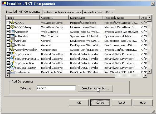Click the ADODC component gear icon

point(12,22)
